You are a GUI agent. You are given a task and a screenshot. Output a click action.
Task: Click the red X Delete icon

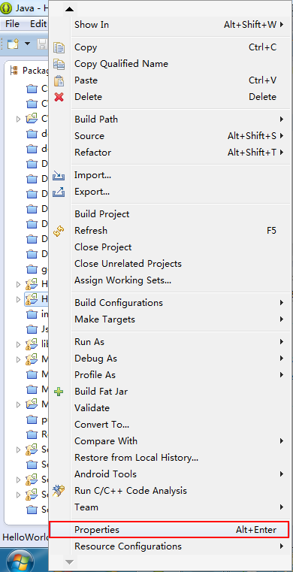coord(59,97)
